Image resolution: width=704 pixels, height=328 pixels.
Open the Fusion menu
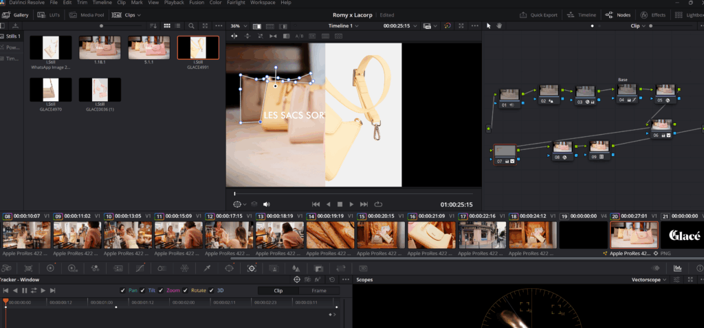[x=196, y=3]
